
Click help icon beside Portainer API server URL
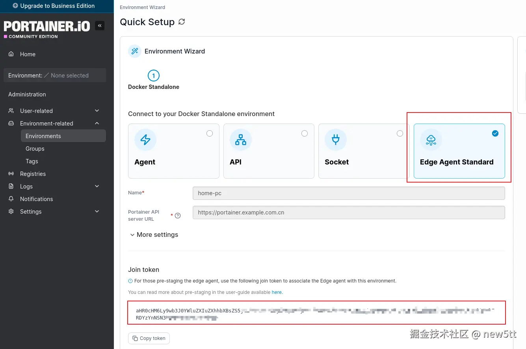point(178,216)
